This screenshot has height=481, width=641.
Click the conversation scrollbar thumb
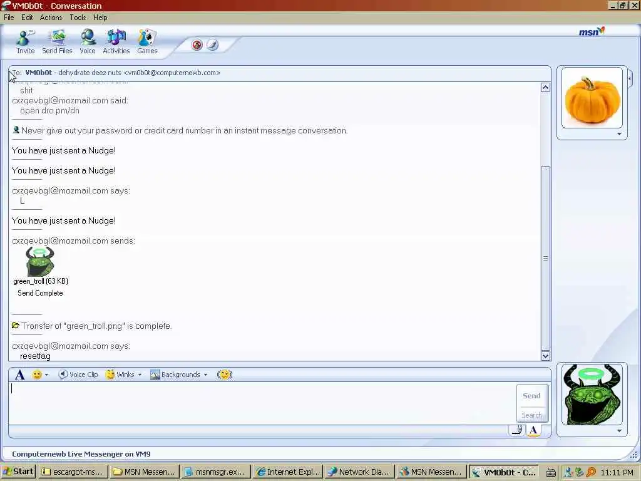[545, 258]
